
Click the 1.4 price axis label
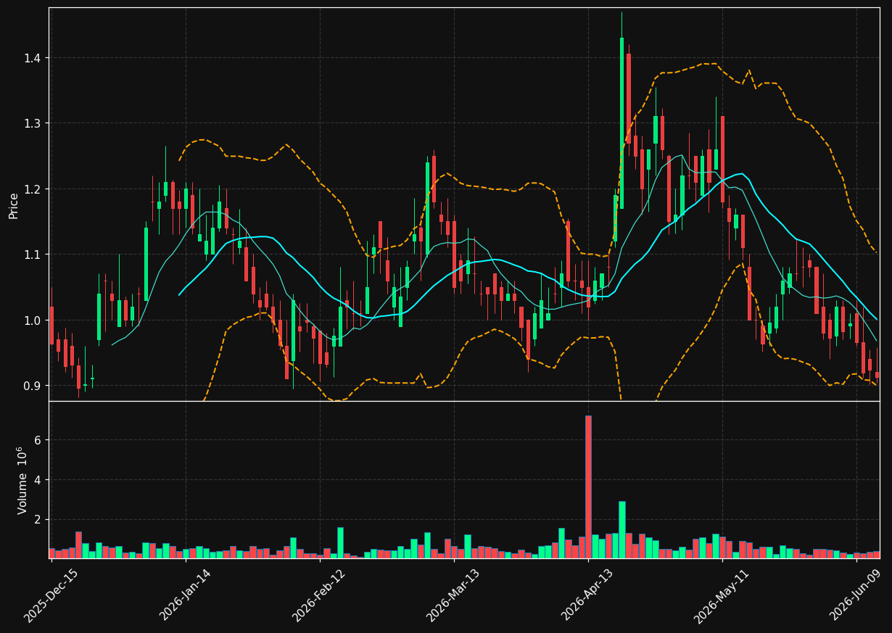point(33,58)
